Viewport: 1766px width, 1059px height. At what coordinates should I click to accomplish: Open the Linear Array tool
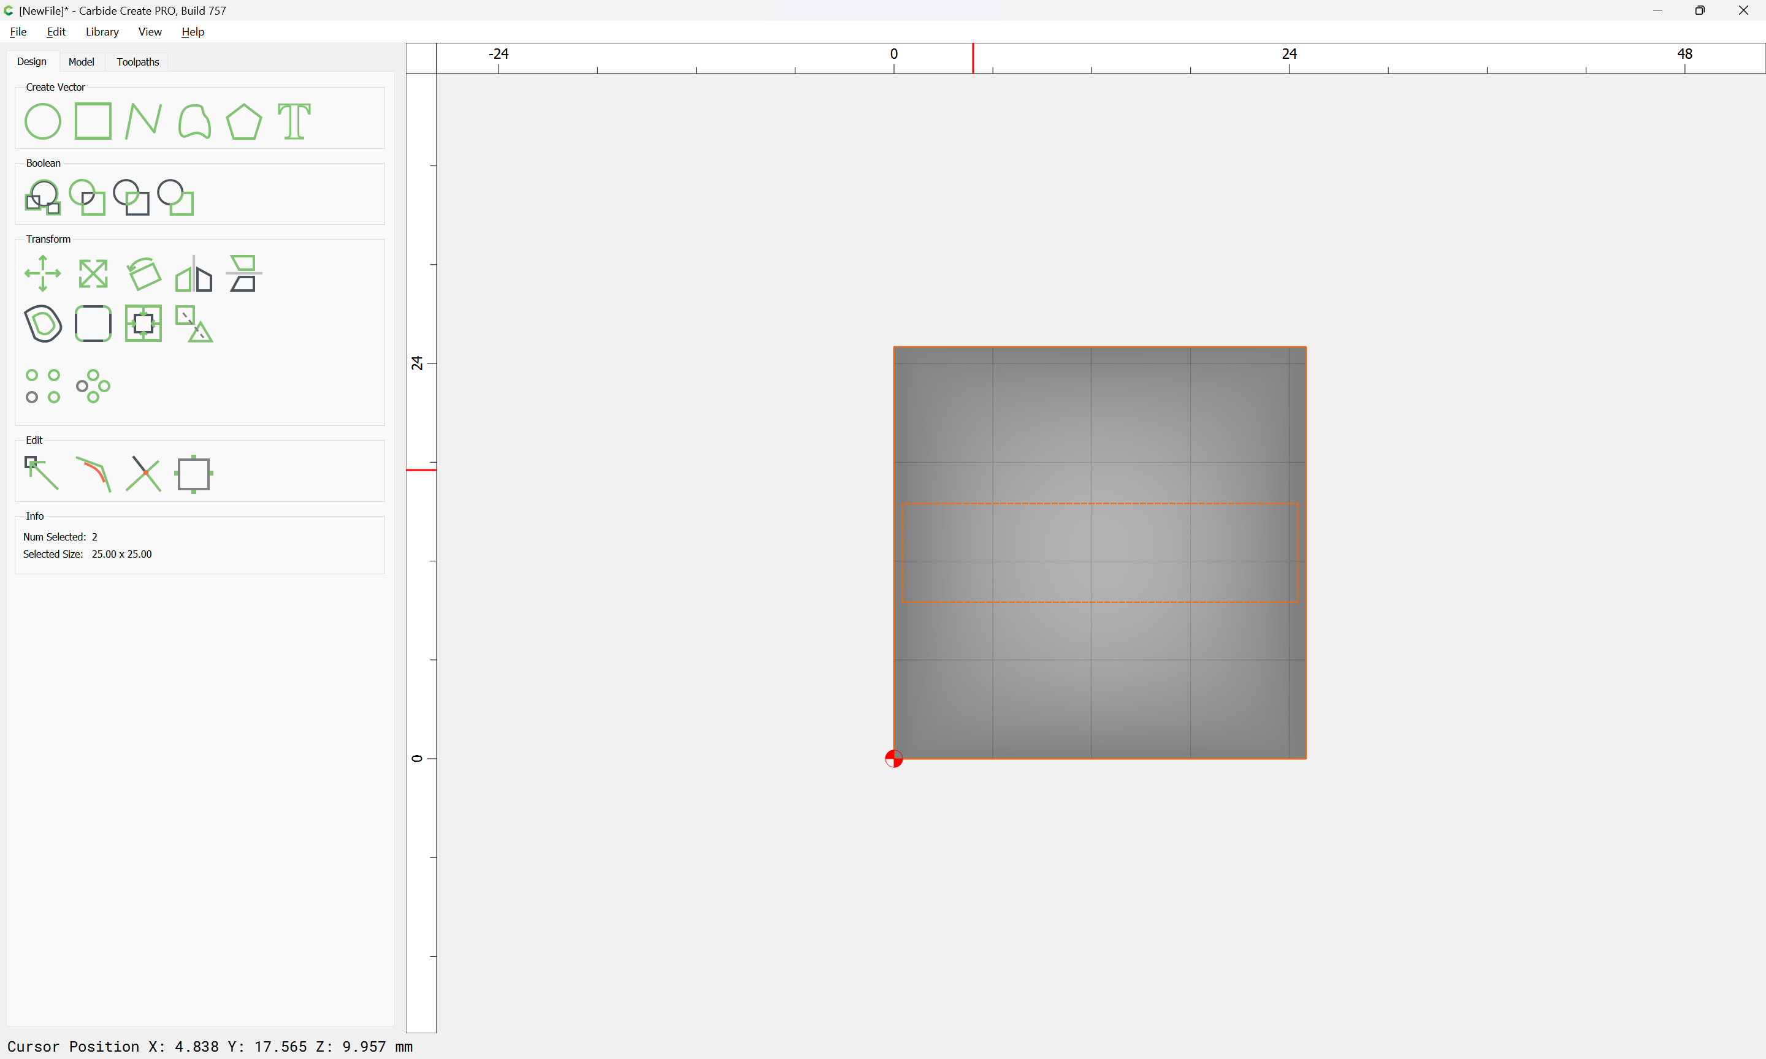coord(43,386)
